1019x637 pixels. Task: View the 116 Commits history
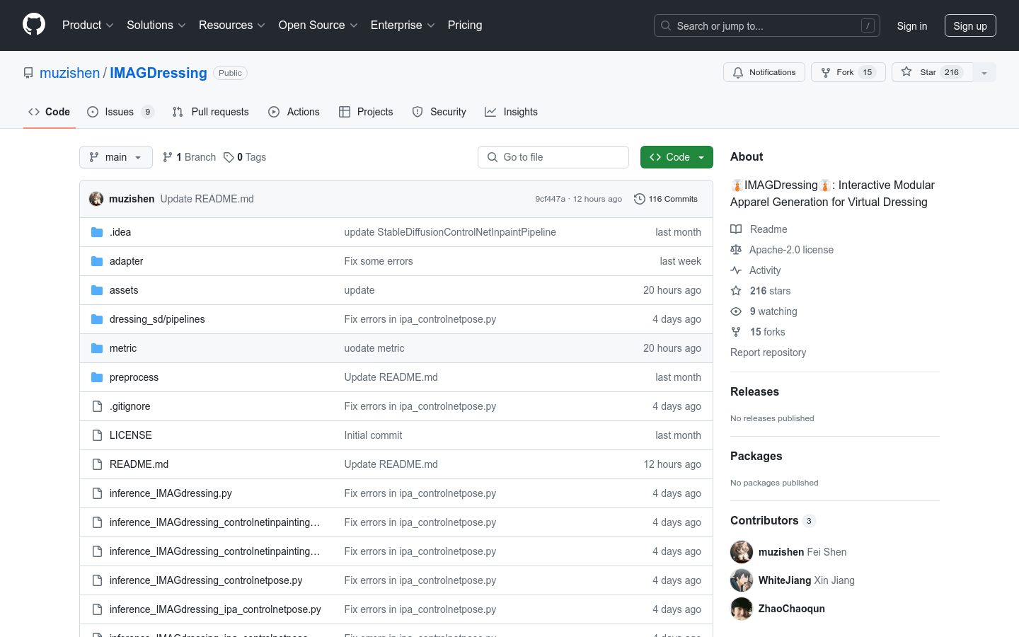(x=666, y=199)
